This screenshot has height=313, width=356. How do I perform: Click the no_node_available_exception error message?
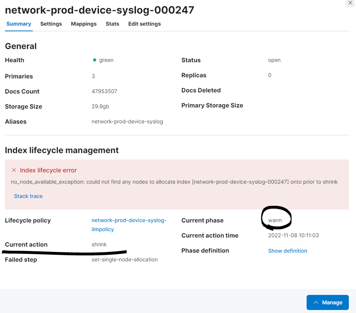click(174, 182)
